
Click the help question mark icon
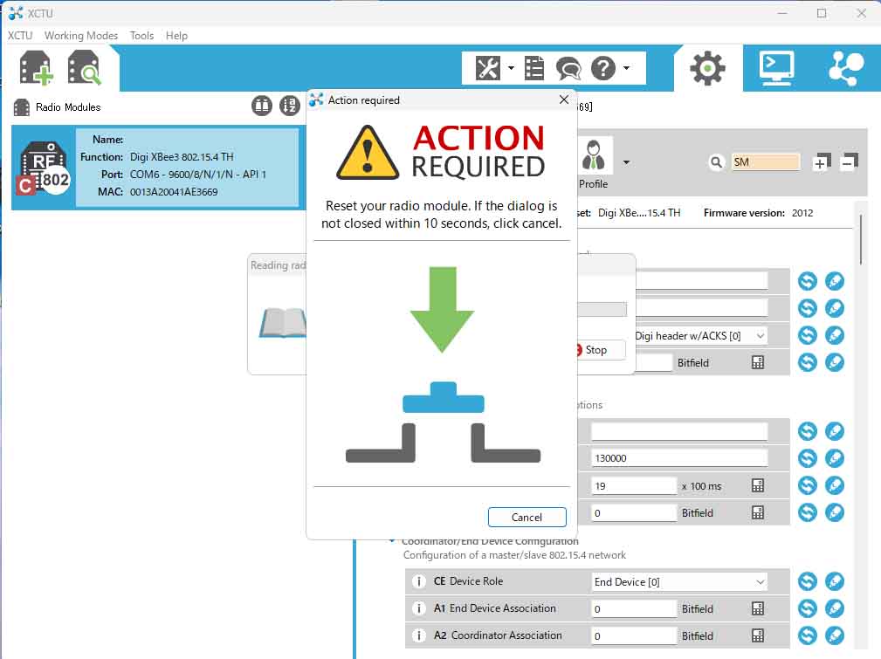click(x=603, y=69)
